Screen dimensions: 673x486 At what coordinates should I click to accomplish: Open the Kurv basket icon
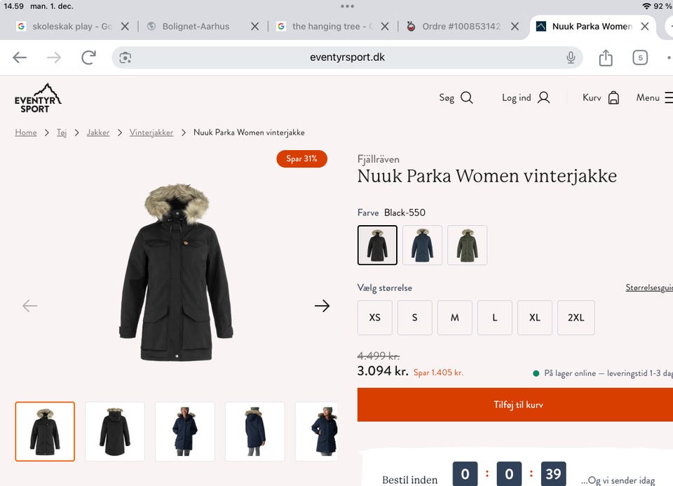point(614,98)
